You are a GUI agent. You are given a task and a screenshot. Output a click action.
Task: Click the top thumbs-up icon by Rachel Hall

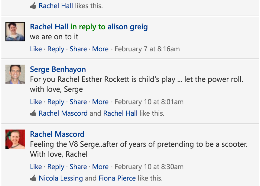point(33,6)
